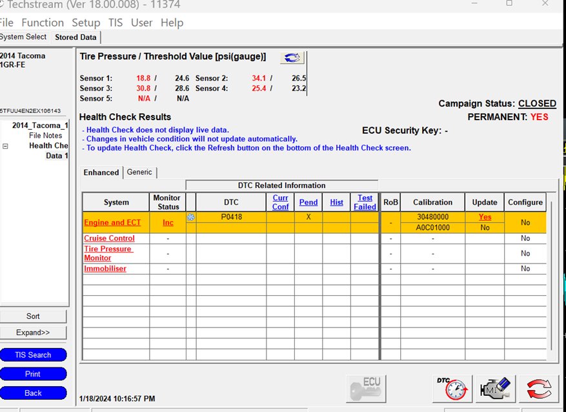Minimize the Techstream window
Viewport: 566px width, 412px height.
click(474, 4)
